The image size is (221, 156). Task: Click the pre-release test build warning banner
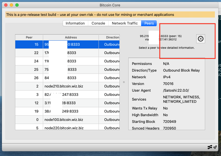pos(110,15)
